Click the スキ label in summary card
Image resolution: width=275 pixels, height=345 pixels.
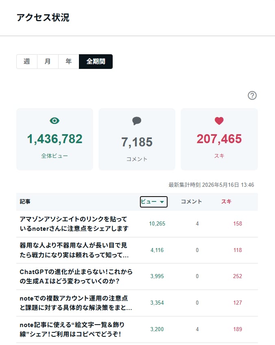click(219, 156)
